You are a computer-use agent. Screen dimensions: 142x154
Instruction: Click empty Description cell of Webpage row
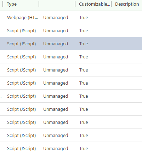click(126, 18)
